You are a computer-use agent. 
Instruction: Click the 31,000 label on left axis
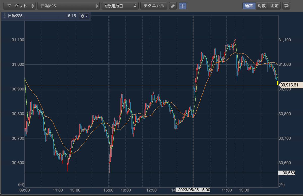click(18, 64)
